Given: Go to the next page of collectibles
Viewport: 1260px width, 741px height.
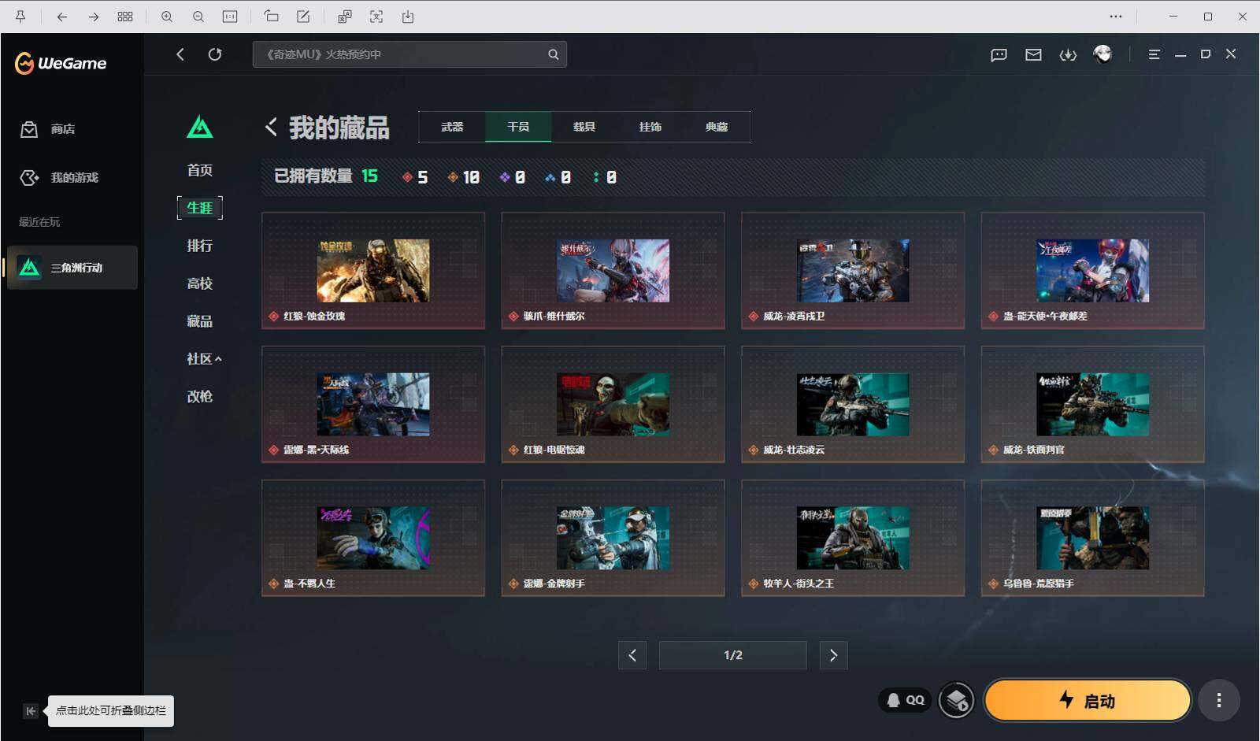Looking at the screenshot, I should [833, 654].
